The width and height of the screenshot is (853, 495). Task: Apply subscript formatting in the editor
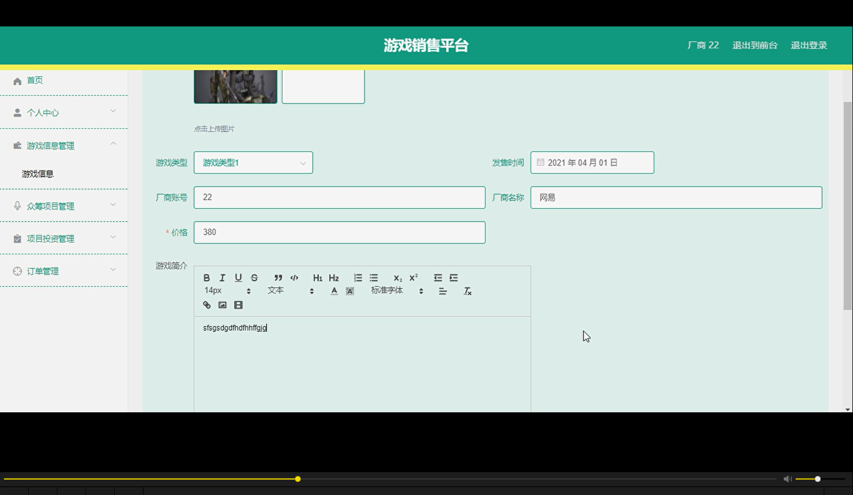pyautogui.click(x=397, y=277)
